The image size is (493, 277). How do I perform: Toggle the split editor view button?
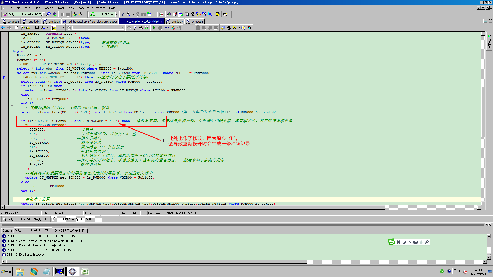pyautogui.click(x=59, y=28)
